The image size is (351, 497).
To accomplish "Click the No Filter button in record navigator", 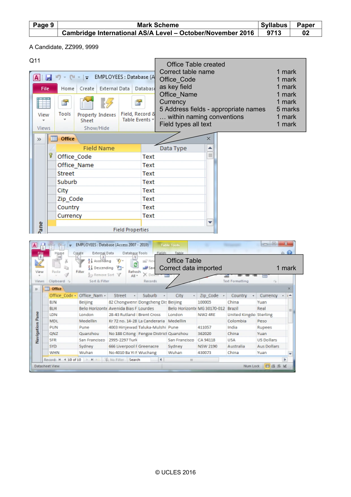I will 114,360.
